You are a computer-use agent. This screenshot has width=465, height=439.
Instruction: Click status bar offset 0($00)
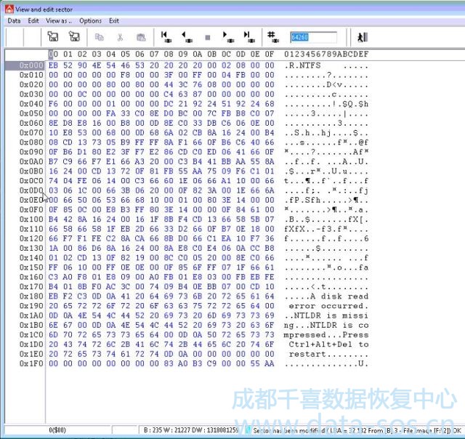pyautogui.click(x=57, y=430)
